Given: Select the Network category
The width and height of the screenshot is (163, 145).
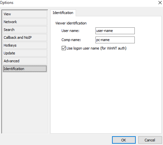Looking at the screenshot, I should click(25, 22).
